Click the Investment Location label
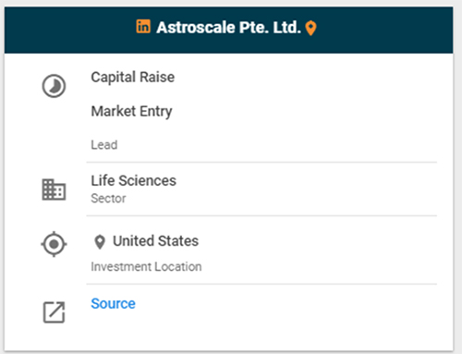This screenshot has height=354, width=462. coord(146,266)
